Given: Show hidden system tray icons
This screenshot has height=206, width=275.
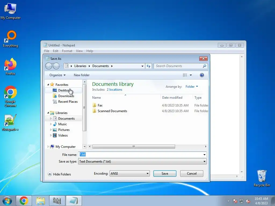Looking at the screenshot, I should (228, 201).
